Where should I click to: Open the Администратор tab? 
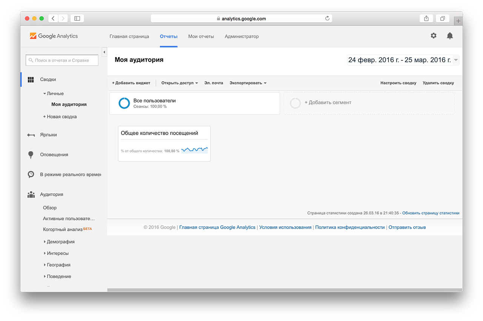(241, 37)
